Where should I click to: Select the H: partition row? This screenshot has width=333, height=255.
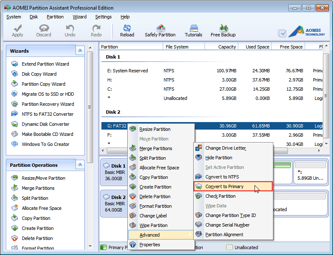[x=212, y=80]
